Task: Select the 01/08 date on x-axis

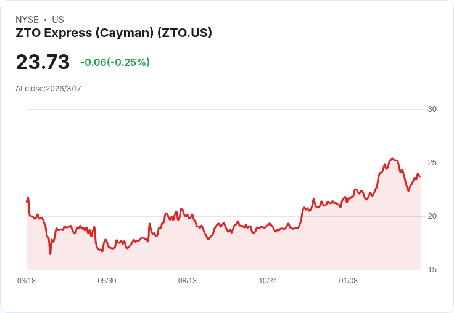Action: click(349, 281)
